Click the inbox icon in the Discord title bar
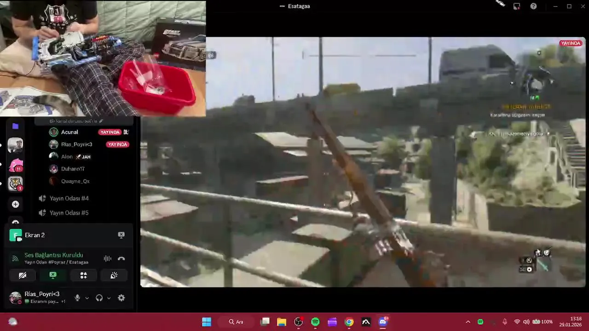Viewport: 589px width, 331px height. point(517,6)
